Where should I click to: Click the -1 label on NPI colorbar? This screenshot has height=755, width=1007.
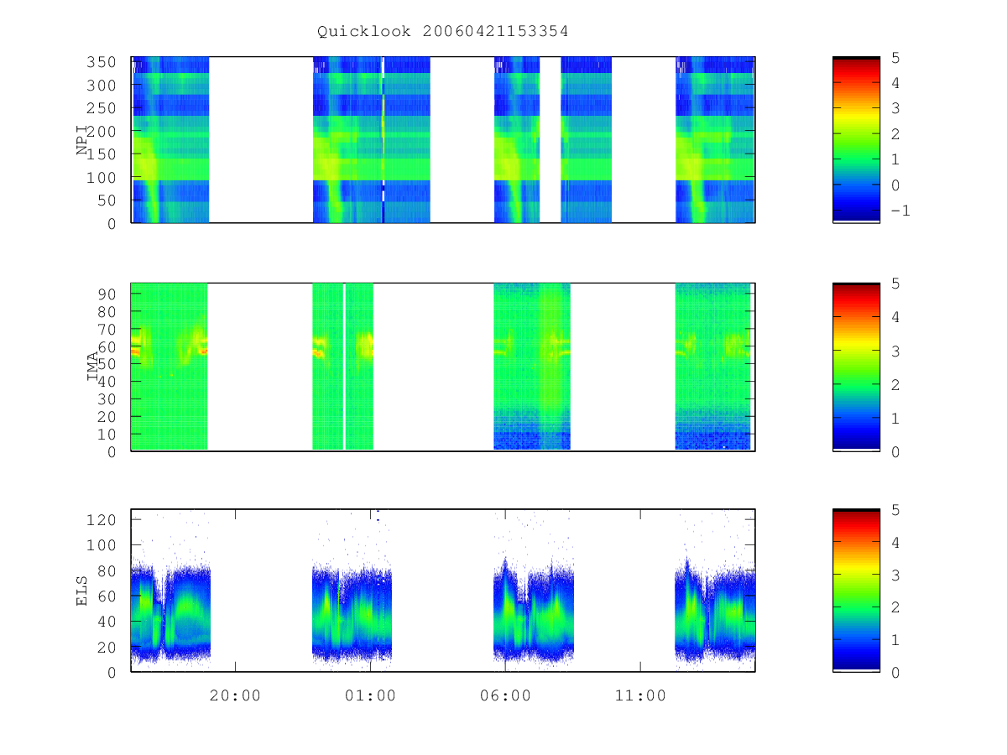[x=900, y=211]
